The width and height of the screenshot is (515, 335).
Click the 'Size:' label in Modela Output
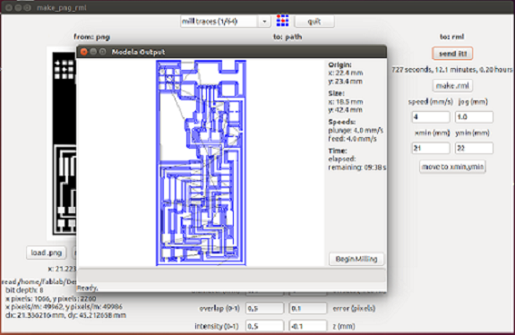coord(337,93)
